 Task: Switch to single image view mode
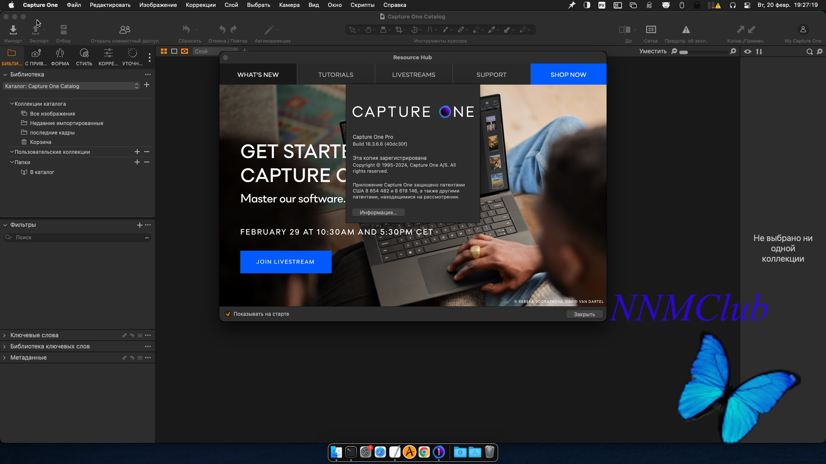pyautogui.click(x=174, y=51)
